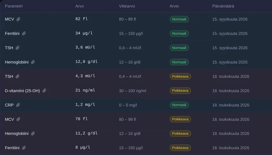This screenshot has width=272, height=155.
Task: Select value '76 fl'
Action: (81, 119)
